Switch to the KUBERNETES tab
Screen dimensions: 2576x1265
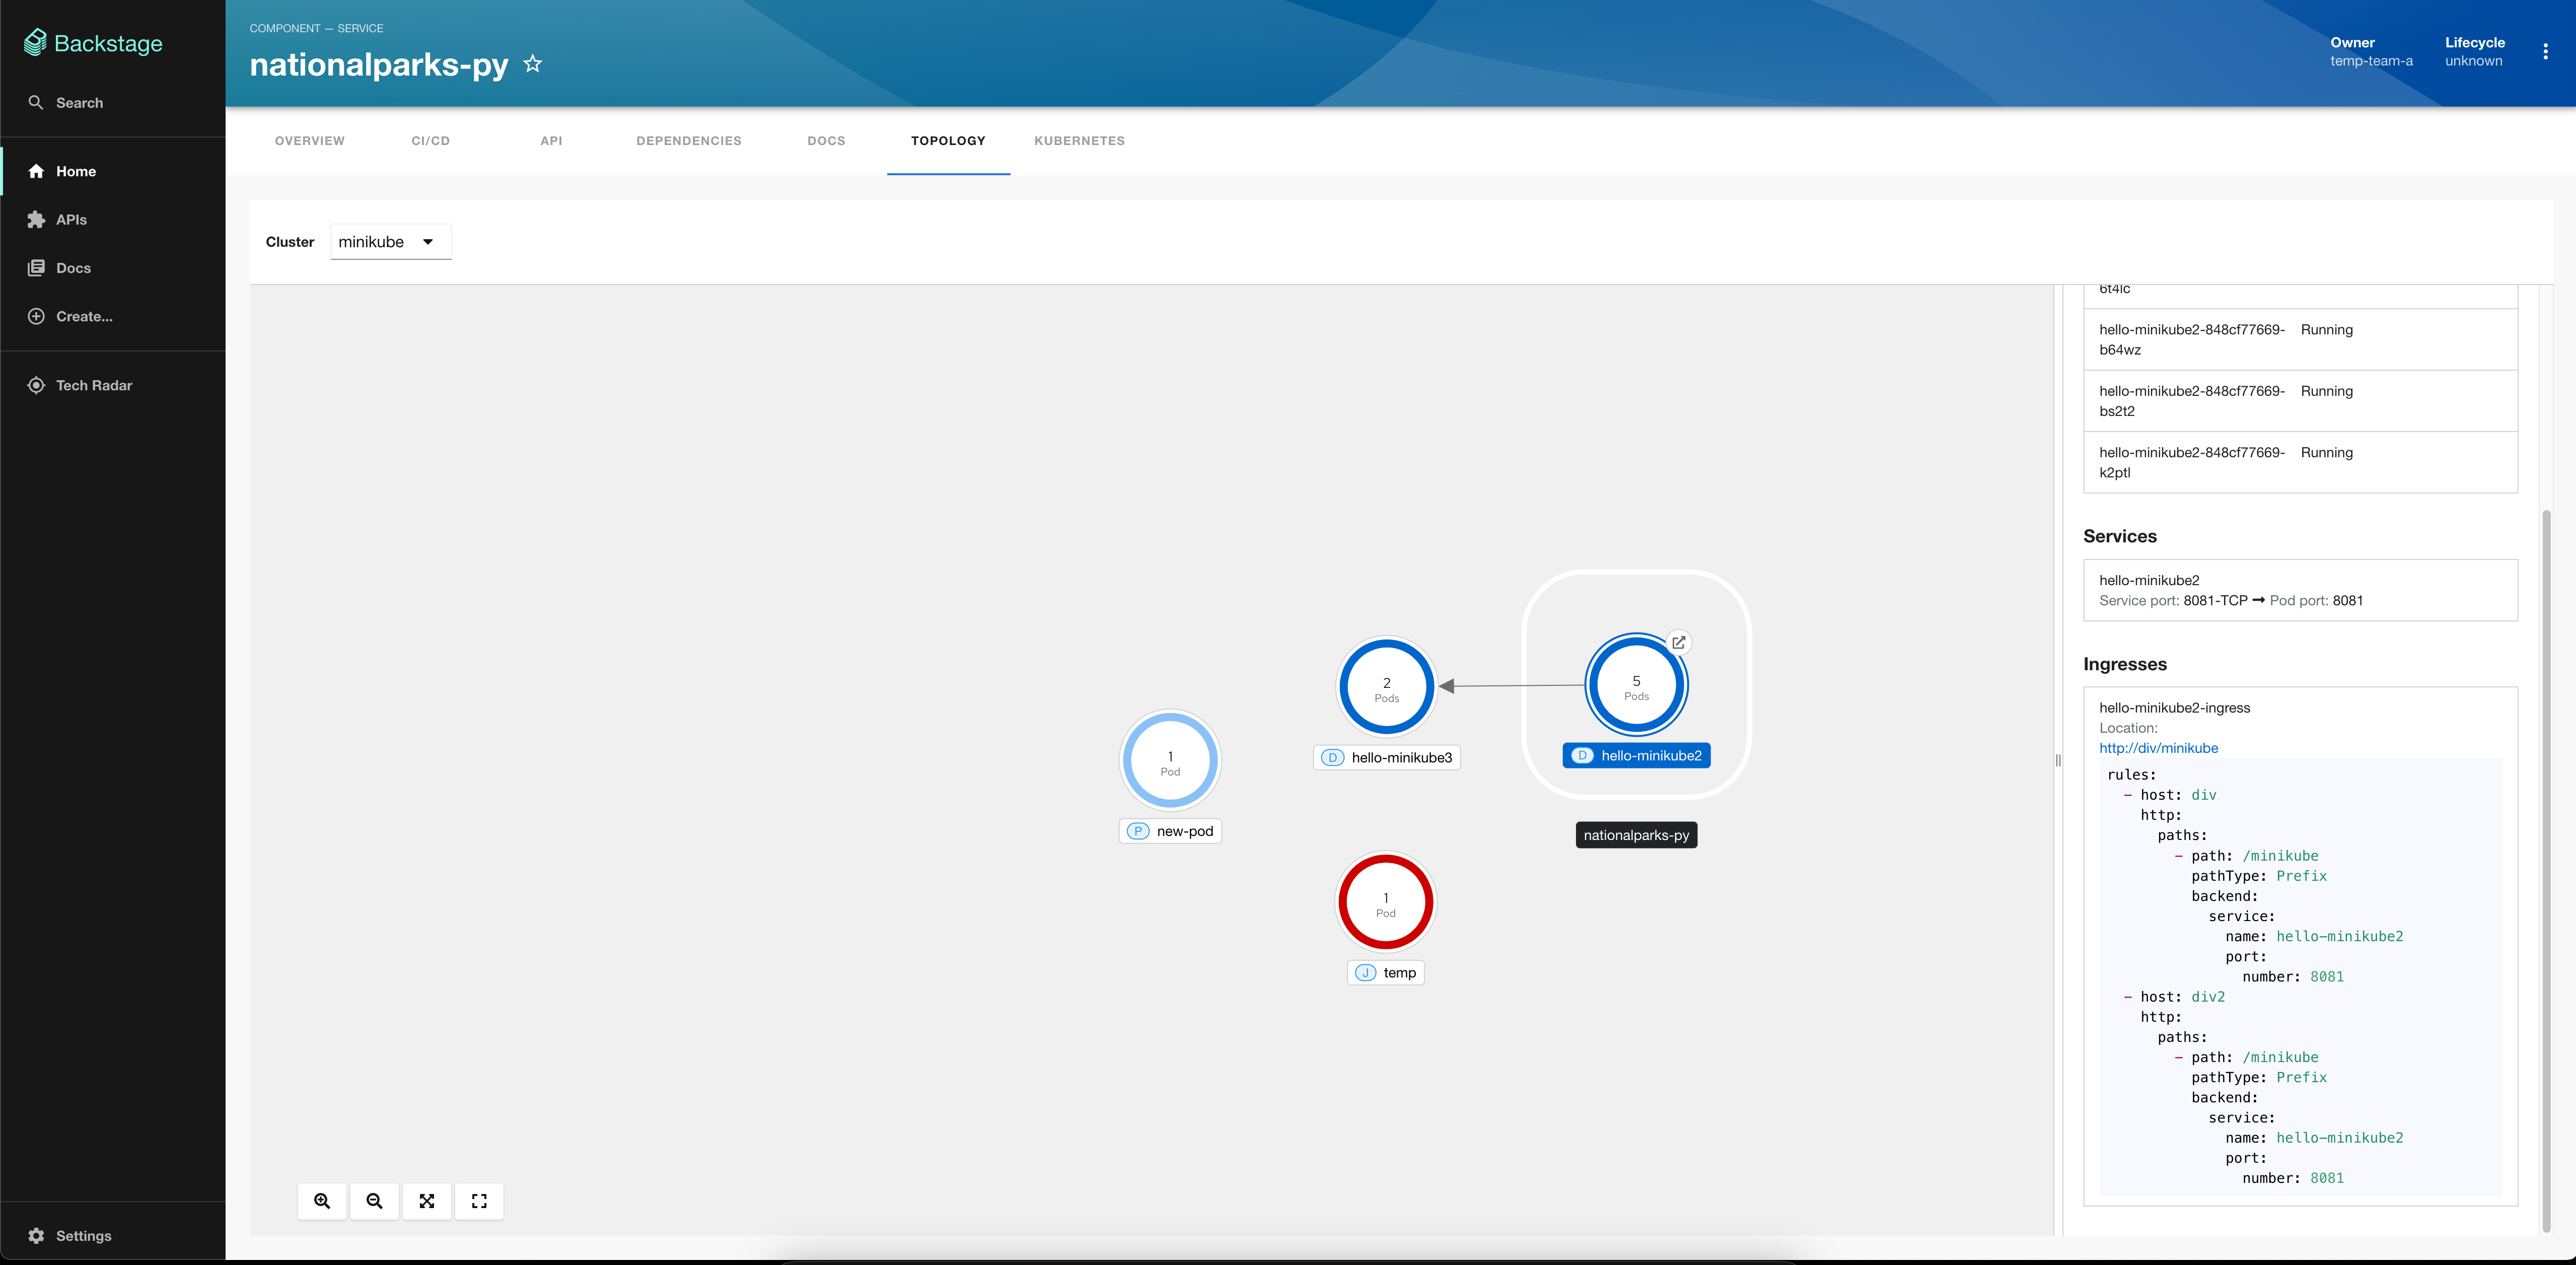[x=1079, y=140]
